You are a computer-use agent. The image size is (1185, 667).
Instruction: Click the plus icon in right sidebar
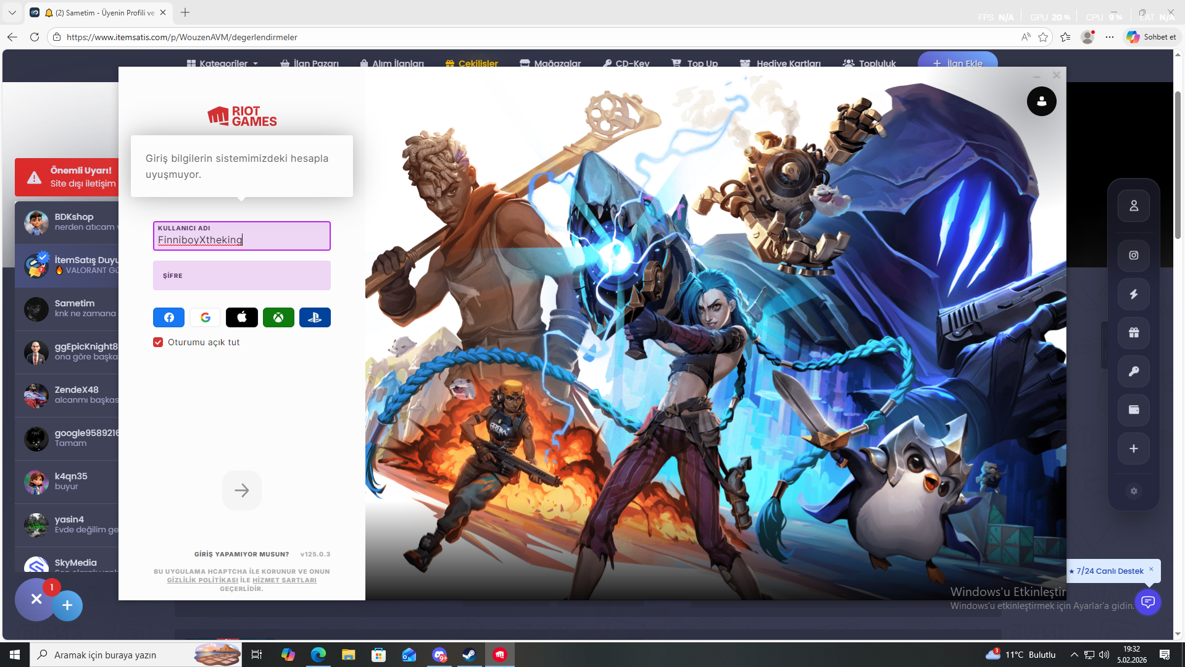1134,448
